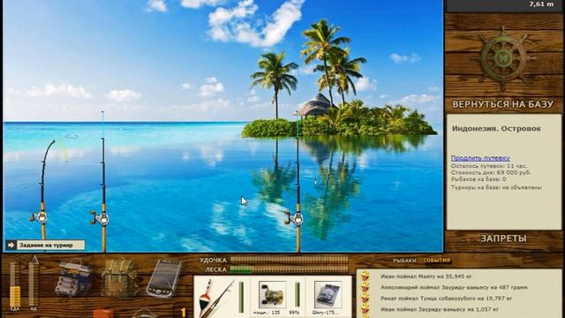Open the tackle box
Image resolution: width=565 pixels, height=318 pixels.
pyautogui.click(x=73, y=278)
